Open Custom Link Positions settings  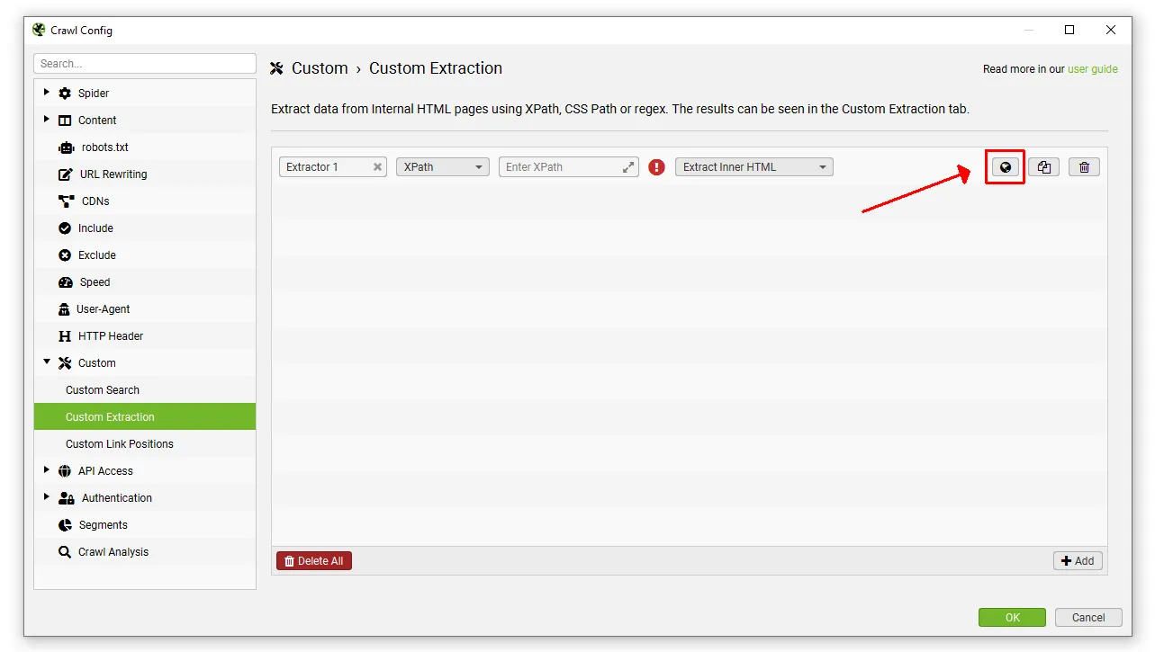pyautogui.click(x=120, y=443)
